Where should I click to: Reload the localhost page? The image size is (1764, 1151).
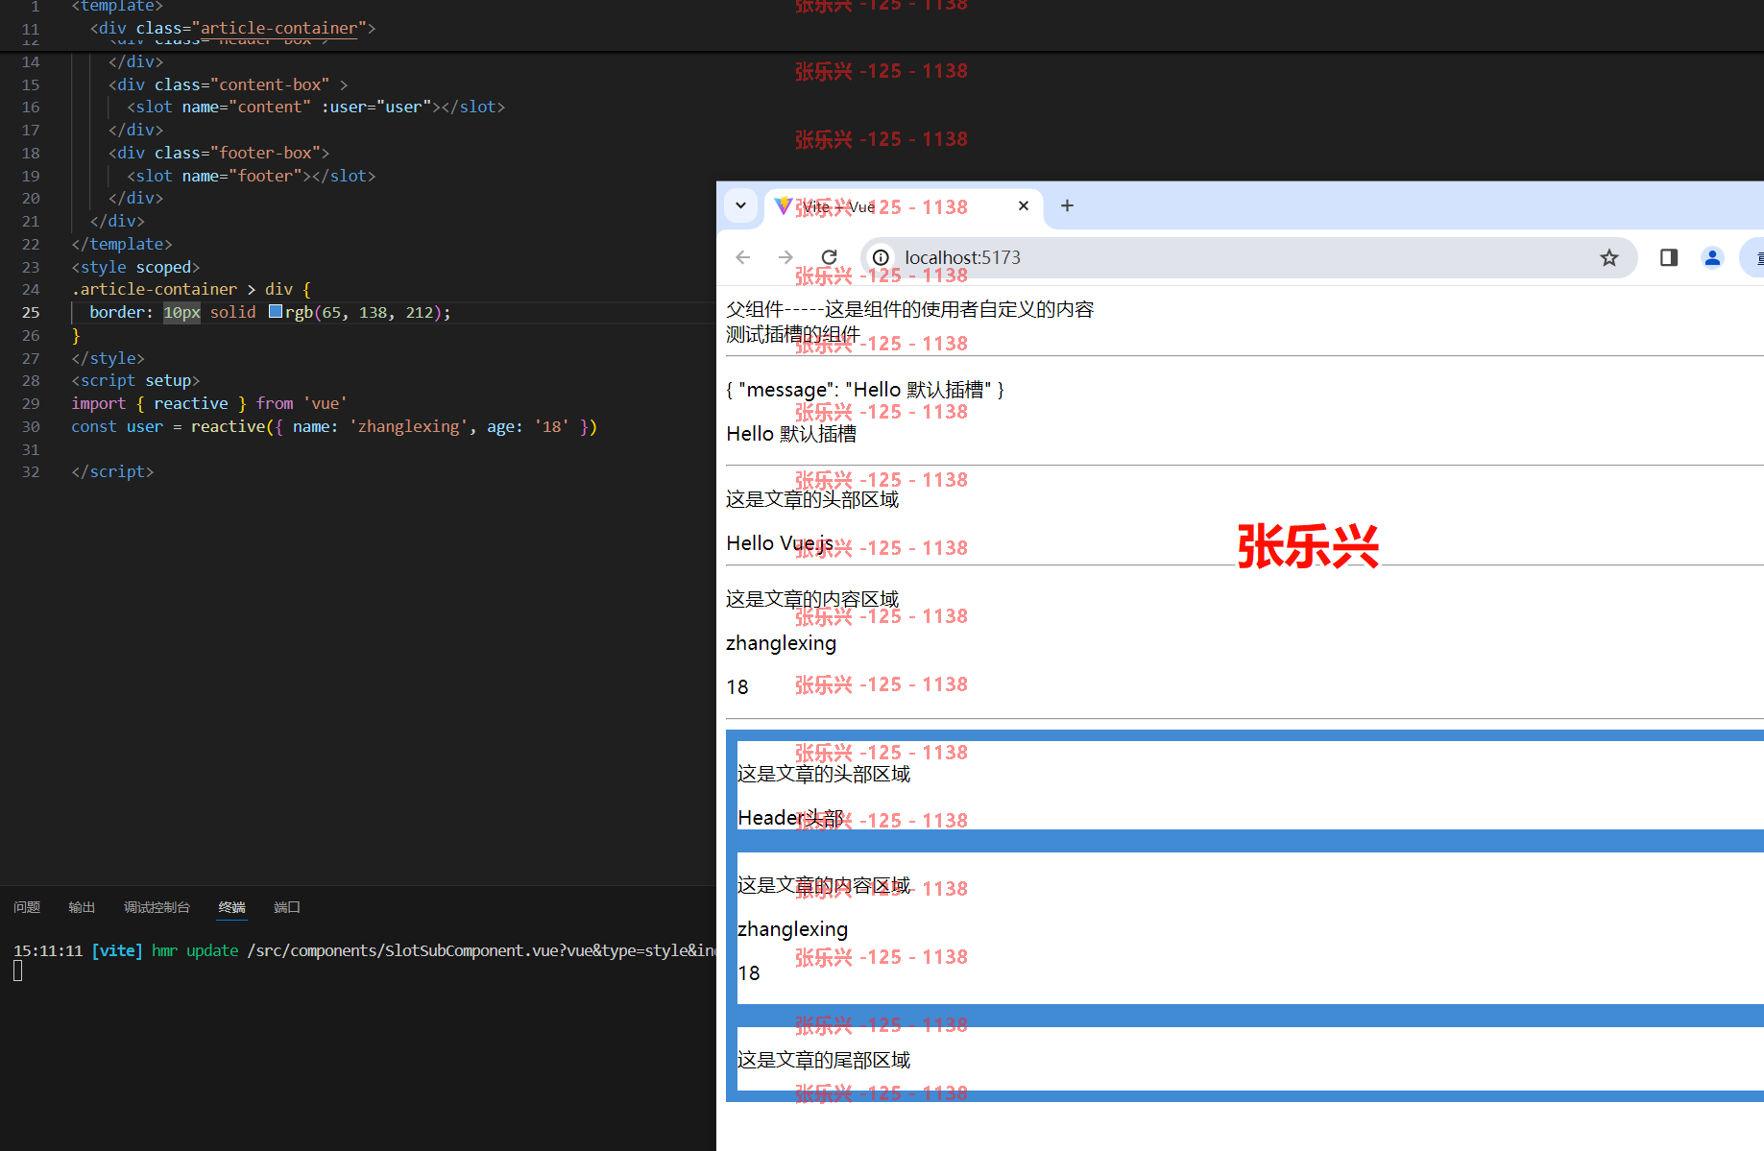[x=830, y=257]
